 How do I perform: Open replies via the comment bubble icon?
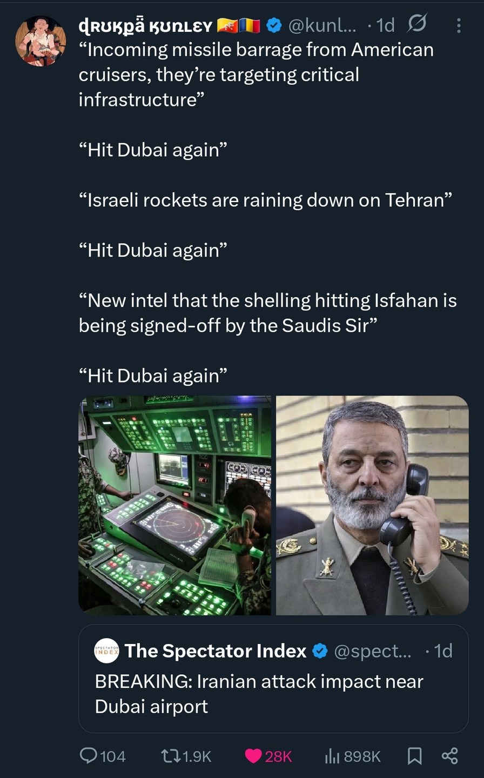88,755
